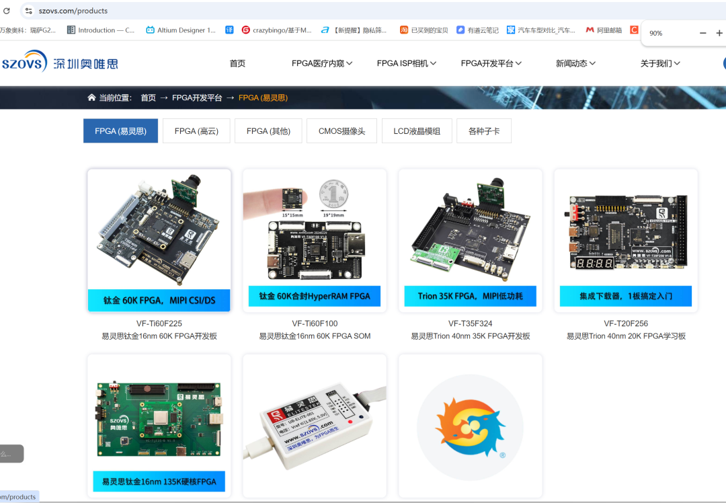The width and height of the screenshot is (726, 503).
Task: Click the browser reload icon
Action: click(x=7, y=10)
